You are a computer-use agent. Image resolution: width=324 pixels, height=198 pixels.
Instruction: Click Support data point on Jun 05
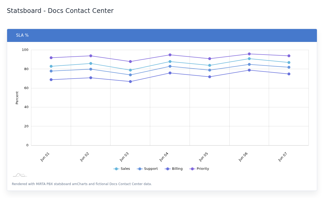point(210,70)
